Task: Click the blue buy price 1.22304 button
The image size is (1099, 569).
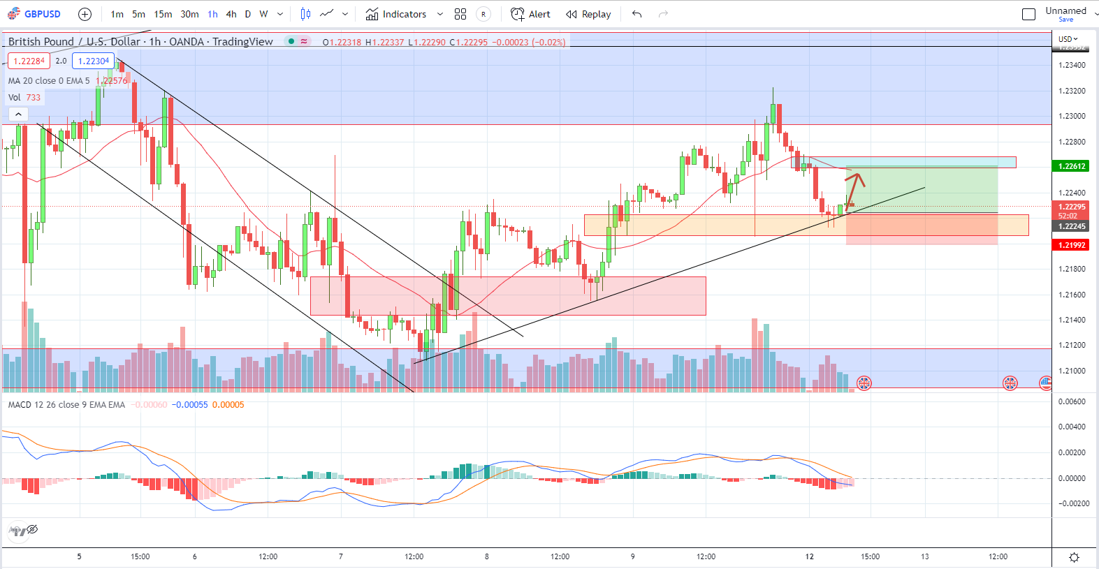Action: point(93,61)
